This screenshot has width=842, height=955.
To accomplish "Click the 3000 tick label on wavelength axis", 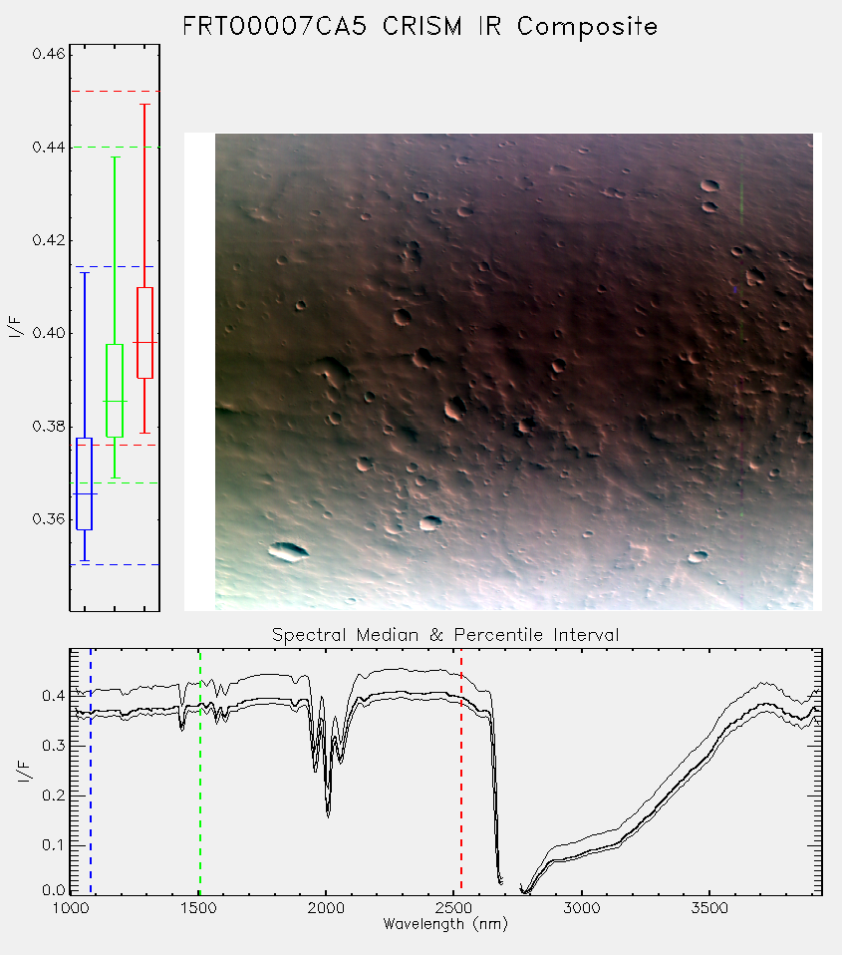I will click(x=581, y=908).
